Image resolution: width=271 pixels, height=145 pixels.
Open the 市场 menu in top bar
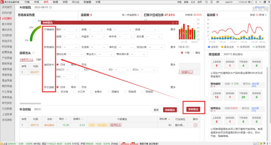point(36,2)
